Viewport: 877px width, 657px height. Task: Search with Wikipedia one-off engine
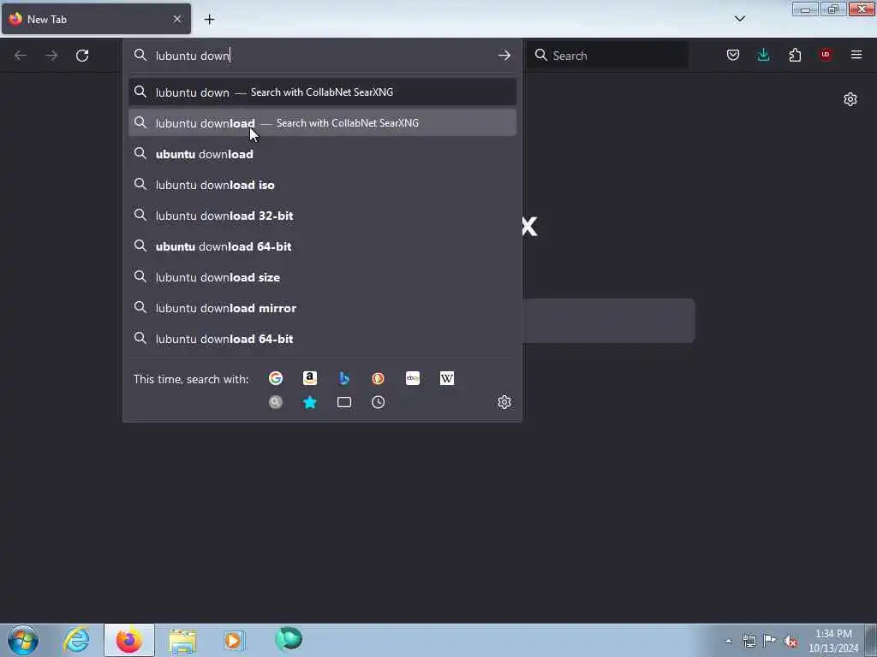tap(447, 378)
